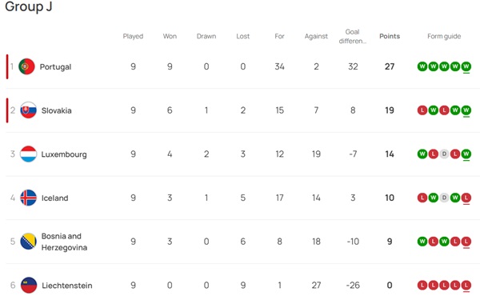The image size is (480, 304).
Task: Click Portugal's latest underlined win badge
Action: (466, 66)
